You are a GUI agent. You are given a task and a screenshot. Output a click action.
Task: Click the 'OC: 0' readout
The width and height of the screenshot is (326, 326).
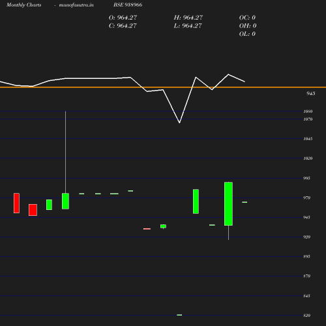(x=247, y=18)
